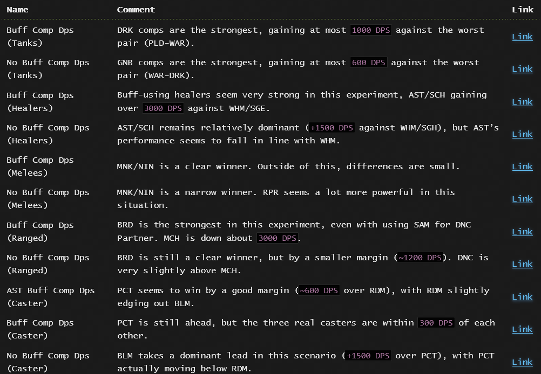The image size is (541, 374).
Task: Click comment 'PCT seems to win by a good margin'
Action: 303,296
